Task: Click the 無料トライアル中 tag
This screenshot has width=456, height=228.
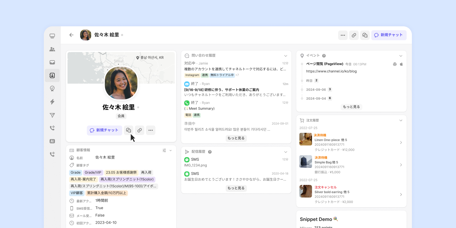Action: click(x=222, y=75)
